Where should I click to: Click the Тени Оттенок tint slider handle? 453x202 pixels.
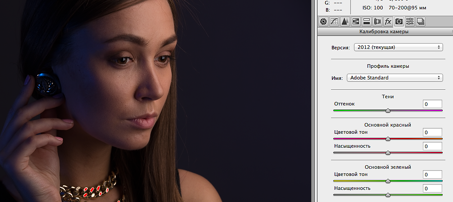pos(388,110)
